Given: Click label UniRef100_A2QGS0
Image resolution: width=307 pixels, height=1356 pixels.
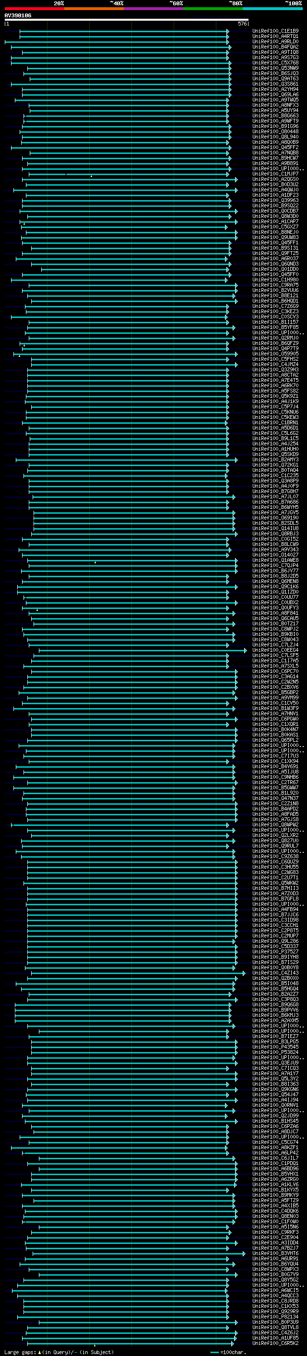Looking at the screenshot, I should click(x=275, y=179).
